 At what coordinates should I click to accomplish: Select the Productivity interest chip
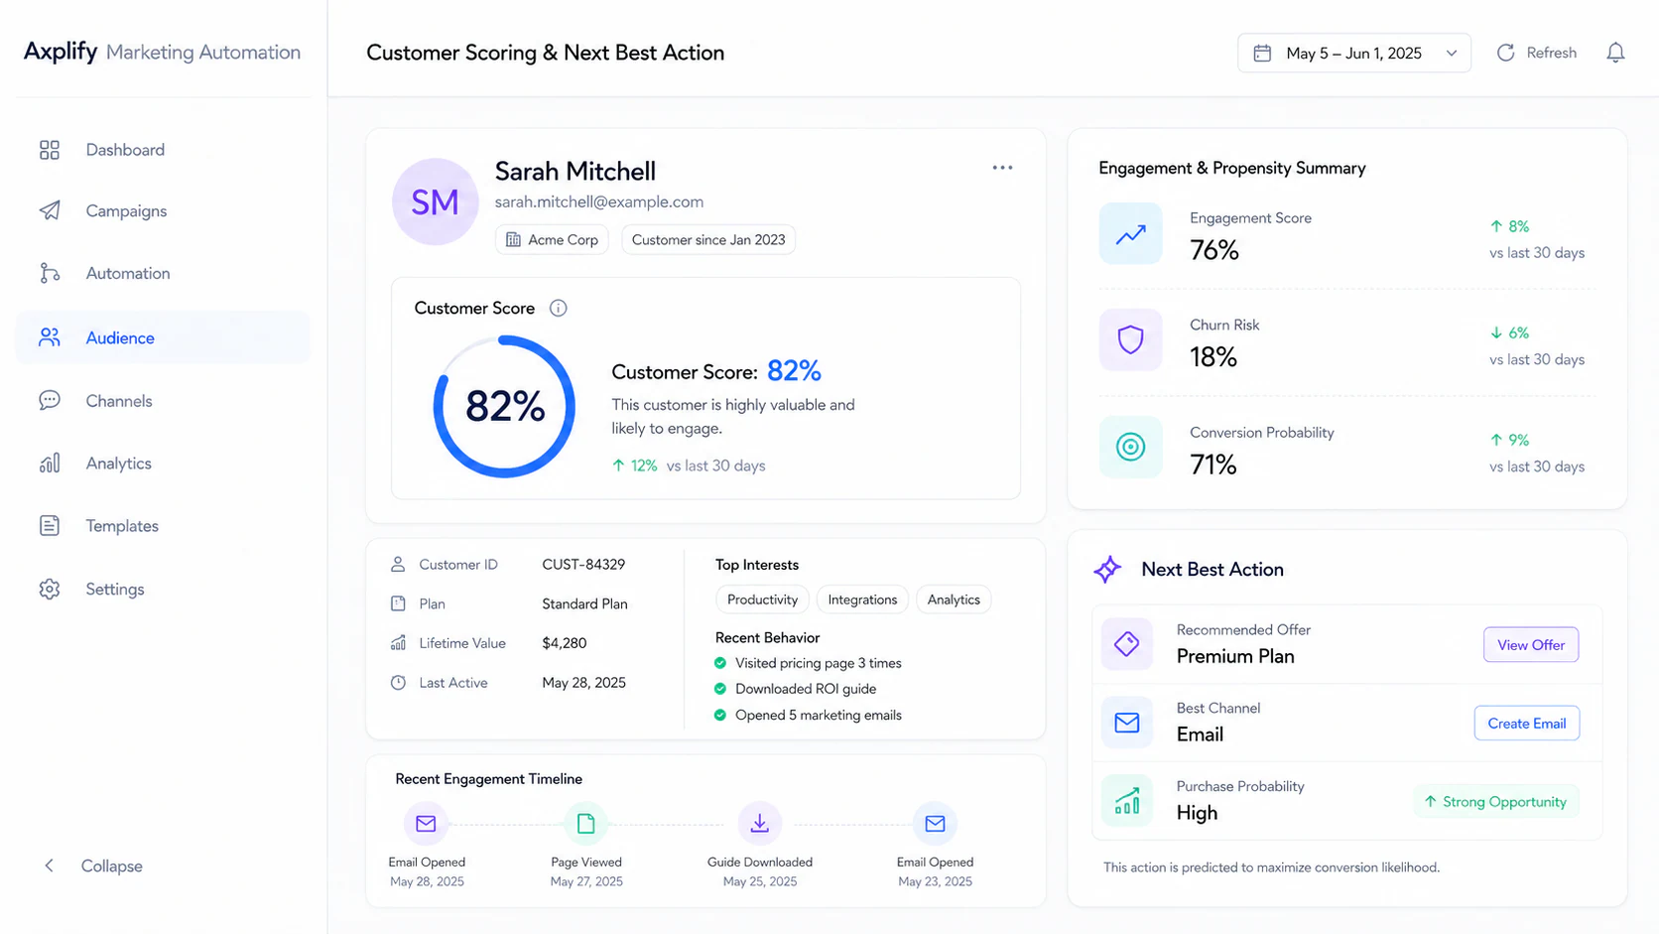[x=762, y=600]
